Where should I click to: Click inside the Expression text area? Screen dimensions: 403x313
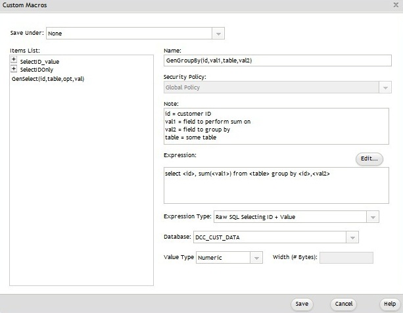pos(276,185)
